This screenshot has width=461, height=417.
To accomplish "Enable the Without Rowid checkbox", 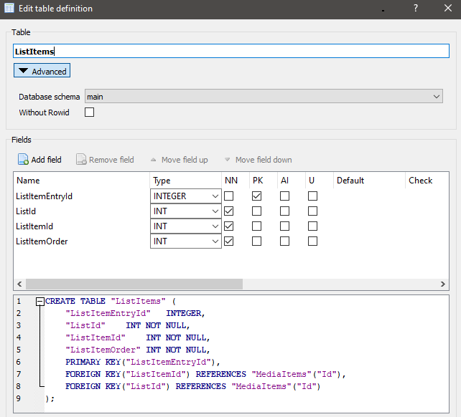I will click(90, 112).
